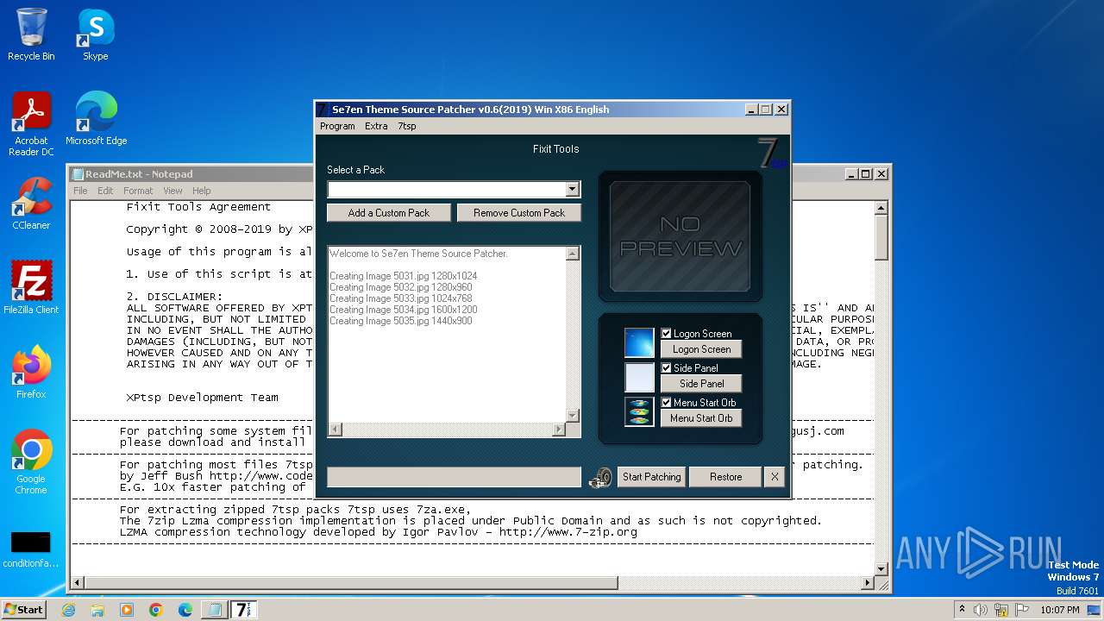This screenshot has width=1104, height=621.
Task: Click Notepad horizontal scrollbar right arrow
Action: coord(868,583)
